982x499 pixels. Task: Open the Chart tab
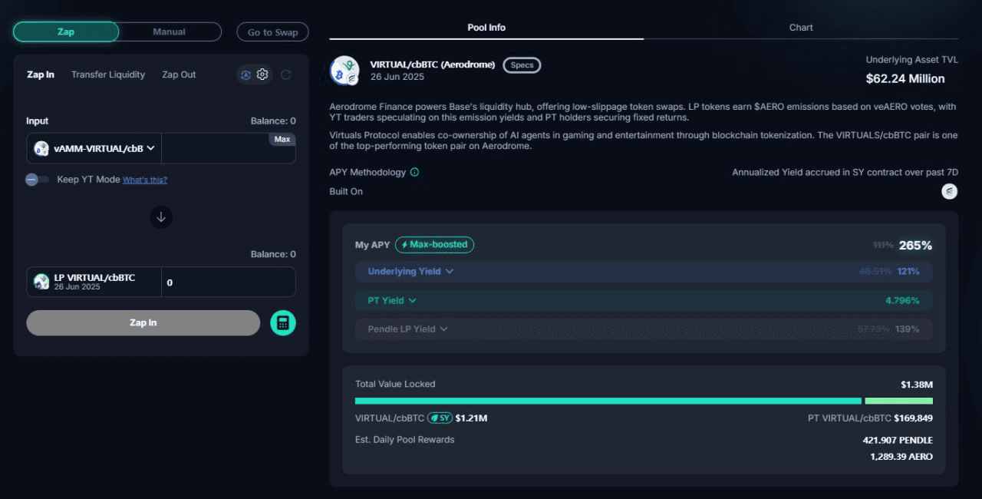[x=801, y=28]
